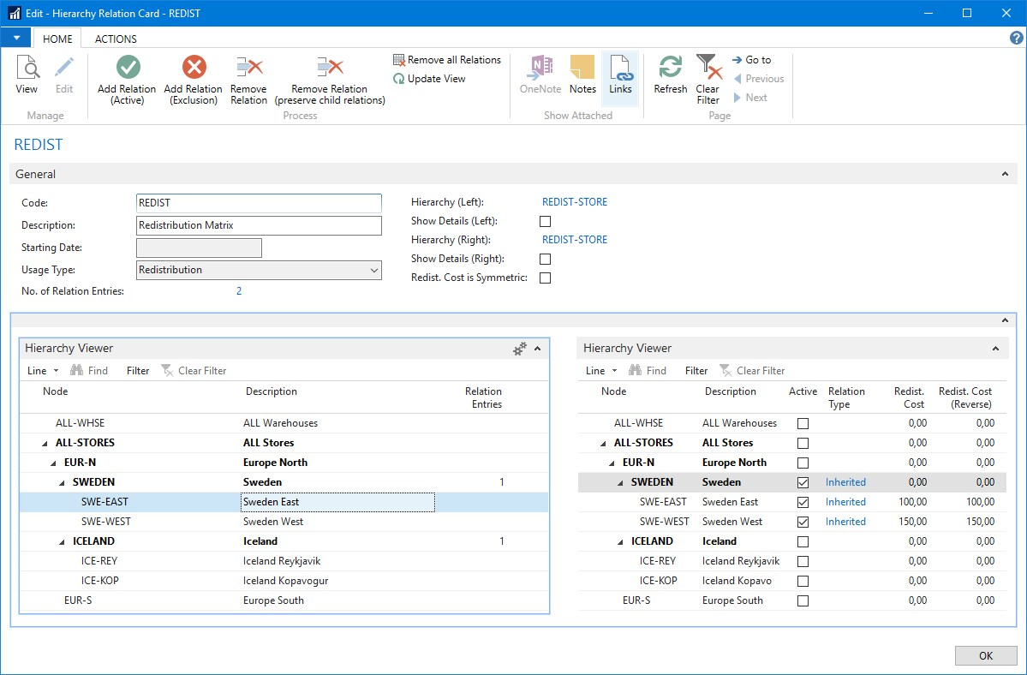Click the Clear Filter ribbon icon

[708, 68]
